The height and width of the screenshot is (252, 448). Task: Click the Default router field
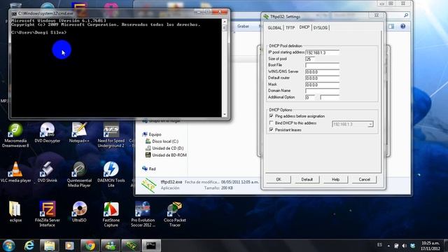coord(322,78)
